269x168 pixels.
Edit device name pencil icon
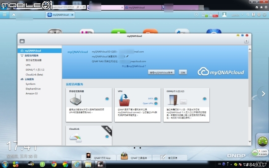[x=127, y=56]
